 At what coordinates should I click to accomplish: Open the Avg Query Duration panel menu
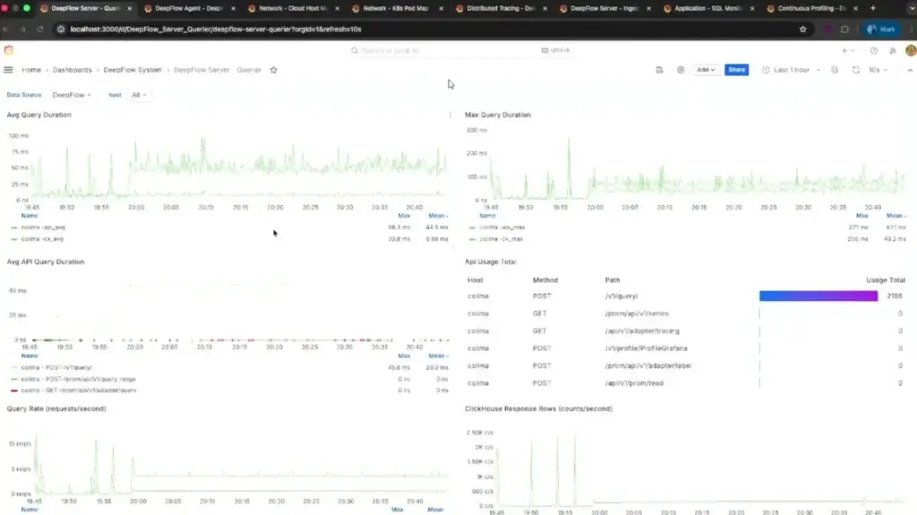click(450, 115)
